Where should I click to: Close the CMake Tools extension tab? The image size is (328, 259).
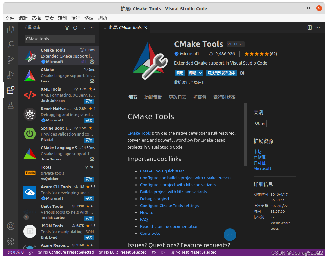pyautogui.click(x=146, y=28)
